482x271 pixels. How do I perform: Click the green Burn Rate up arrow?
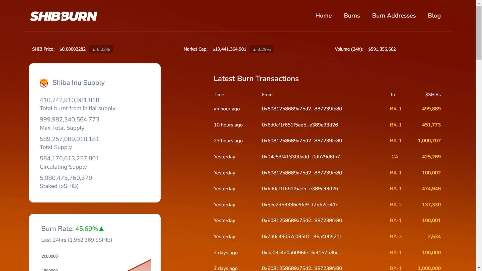tap(101, 229)
